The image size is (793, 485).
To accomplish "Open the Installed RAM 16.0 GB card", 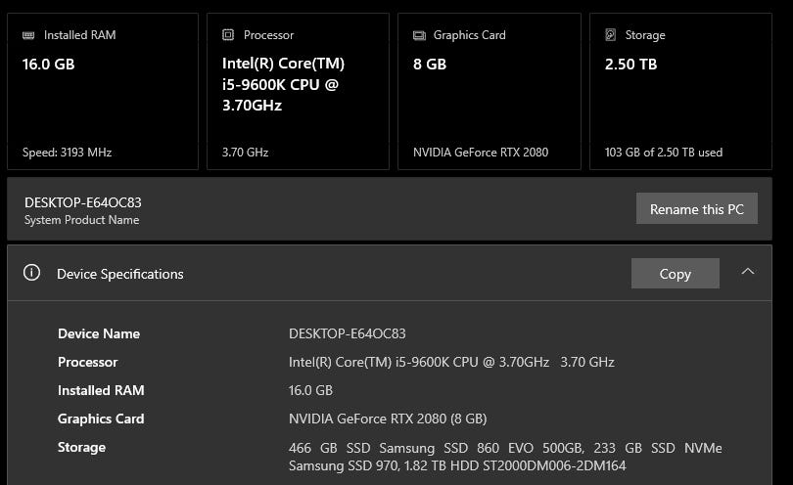I will click(x=103, y=93).
